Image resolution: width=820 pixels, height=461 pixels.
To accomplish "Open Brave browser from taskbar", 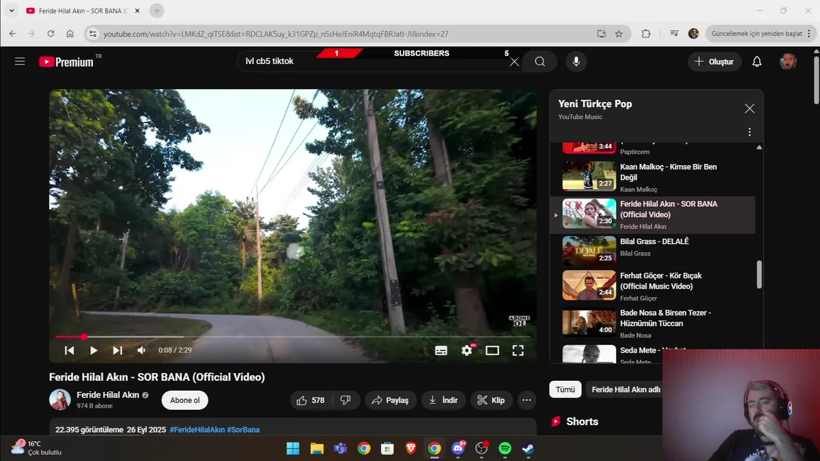I will (x=411, y=448).
